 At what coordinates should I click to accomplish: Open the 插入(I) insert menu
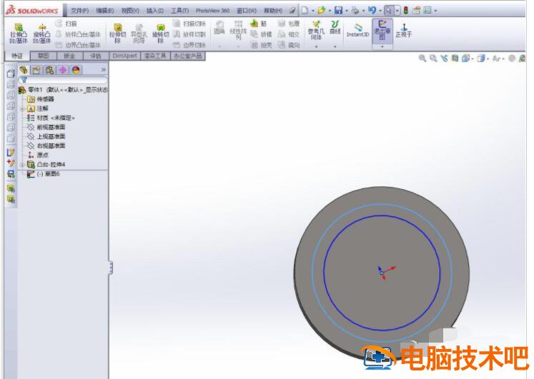[154, 11]
